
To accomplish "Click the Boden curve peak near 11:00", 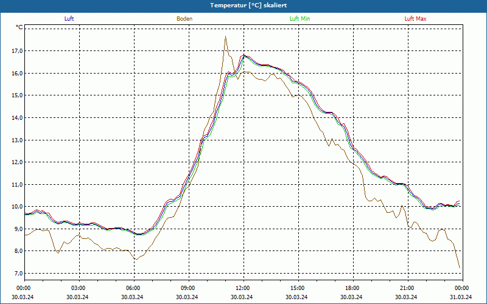I will point(225,36).
